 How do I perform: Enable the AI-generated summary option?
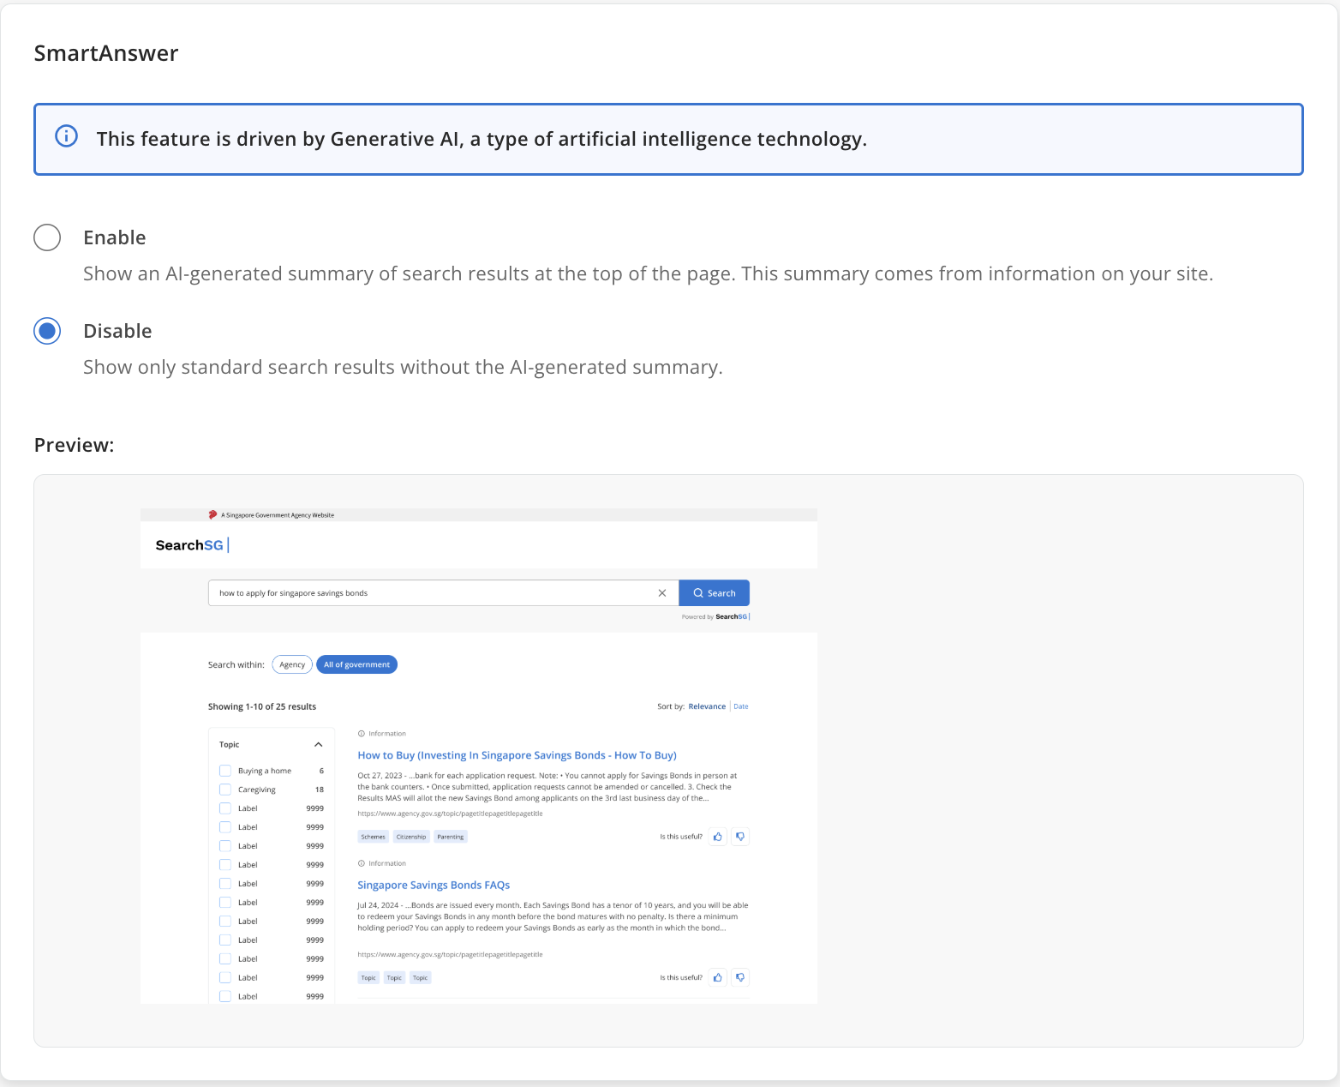[x=47, y=237]
